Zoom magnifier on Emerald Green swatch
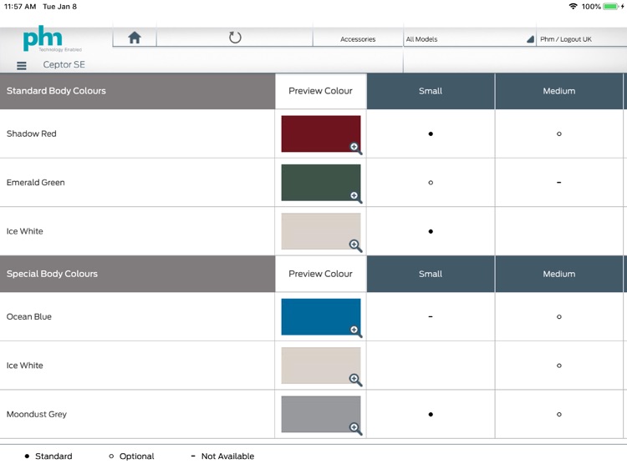The width and height of the screenshot is (627, 469). (x=355, y=197)
